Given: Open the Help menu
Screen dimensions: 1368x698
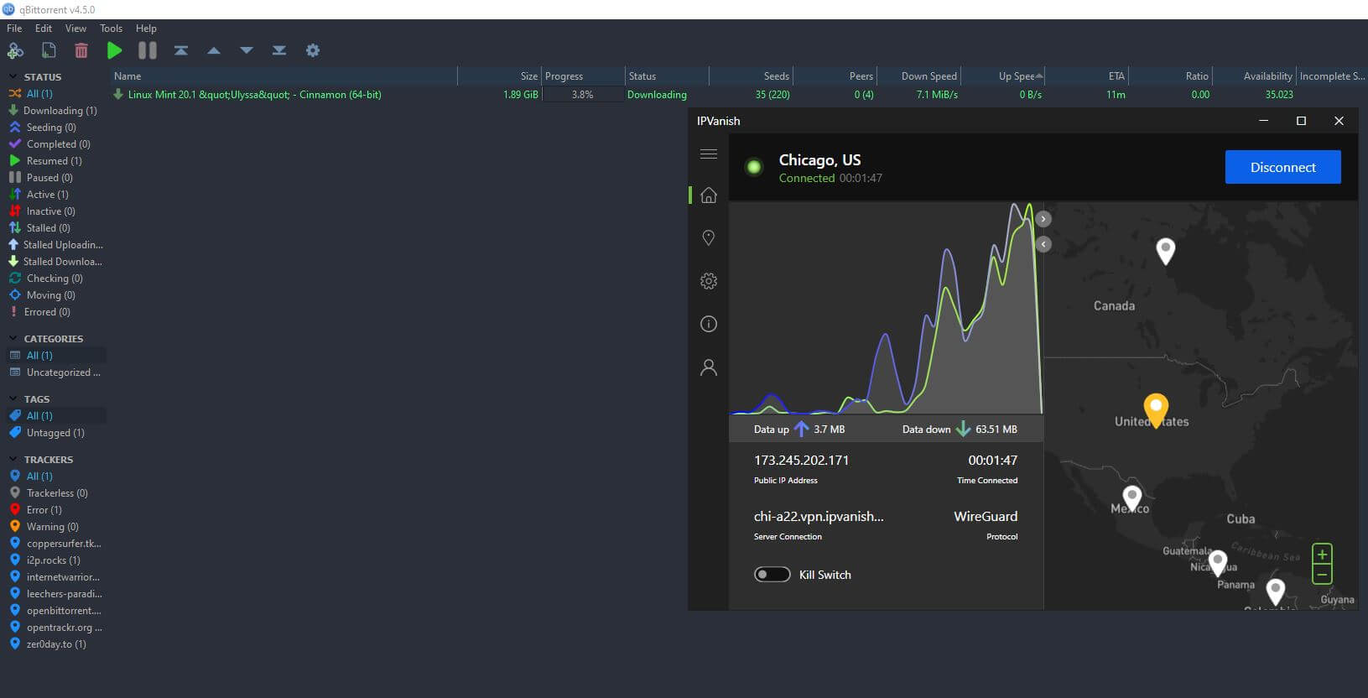Looking at the screenshot, I should pyautogui.click(x=146, y=29).
